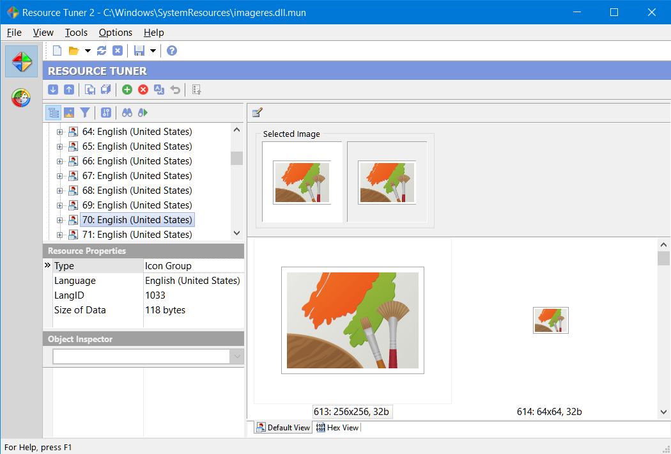The height and width of the screenshot is (454, 671).
Task: Open a file with the folder icon
Action: (x=74, y=51)
